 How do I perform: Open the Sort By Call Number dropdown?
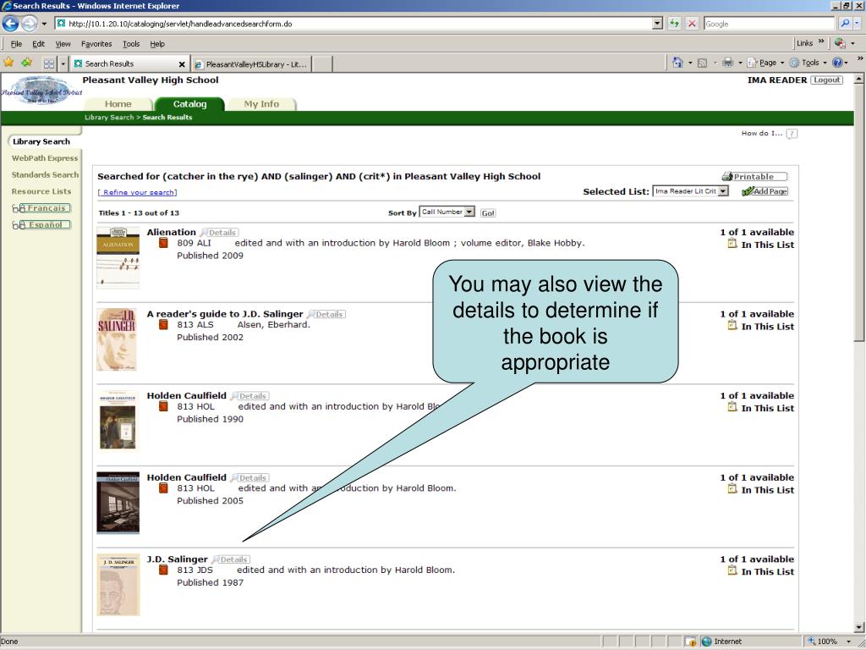pyautogui.click(x=469, y=212)
